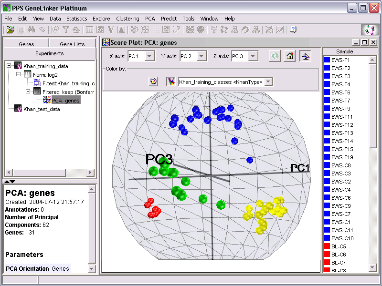Viewport: 382px width, 286px height.
Task: Click the experiments tree left scroll arrow
Action: click(9, 173)
